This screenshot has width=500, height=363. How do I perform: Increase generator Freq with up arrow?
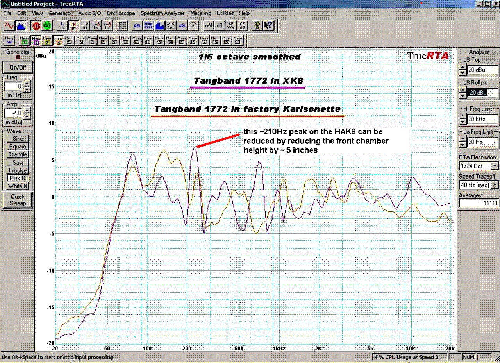point(27,84)
